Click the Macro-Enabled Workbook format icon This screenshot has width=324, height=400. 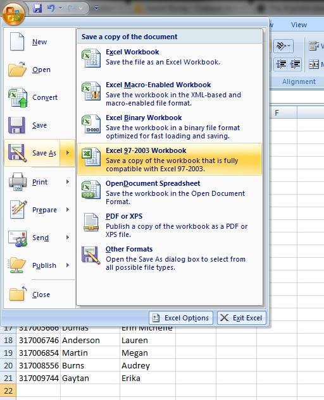pyautogui.click(x=91, y=91)
